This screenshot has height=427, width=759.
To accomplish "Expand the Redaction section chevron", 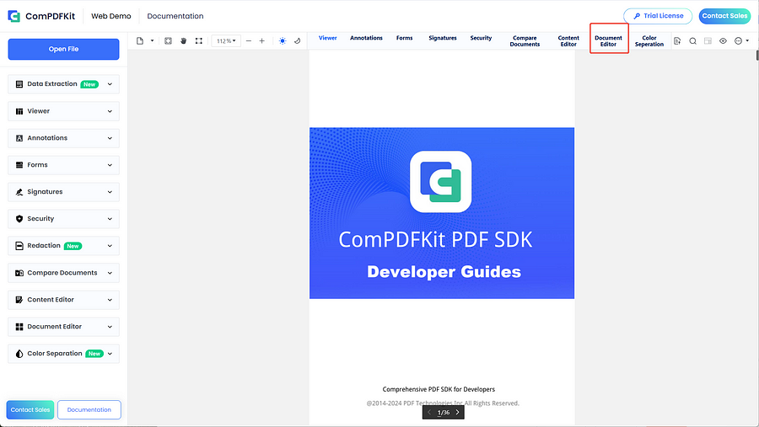I will [110, 246].
